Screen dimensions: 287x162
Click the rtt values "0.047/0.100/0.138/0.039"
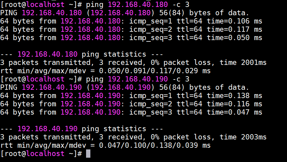click(148, 145)
